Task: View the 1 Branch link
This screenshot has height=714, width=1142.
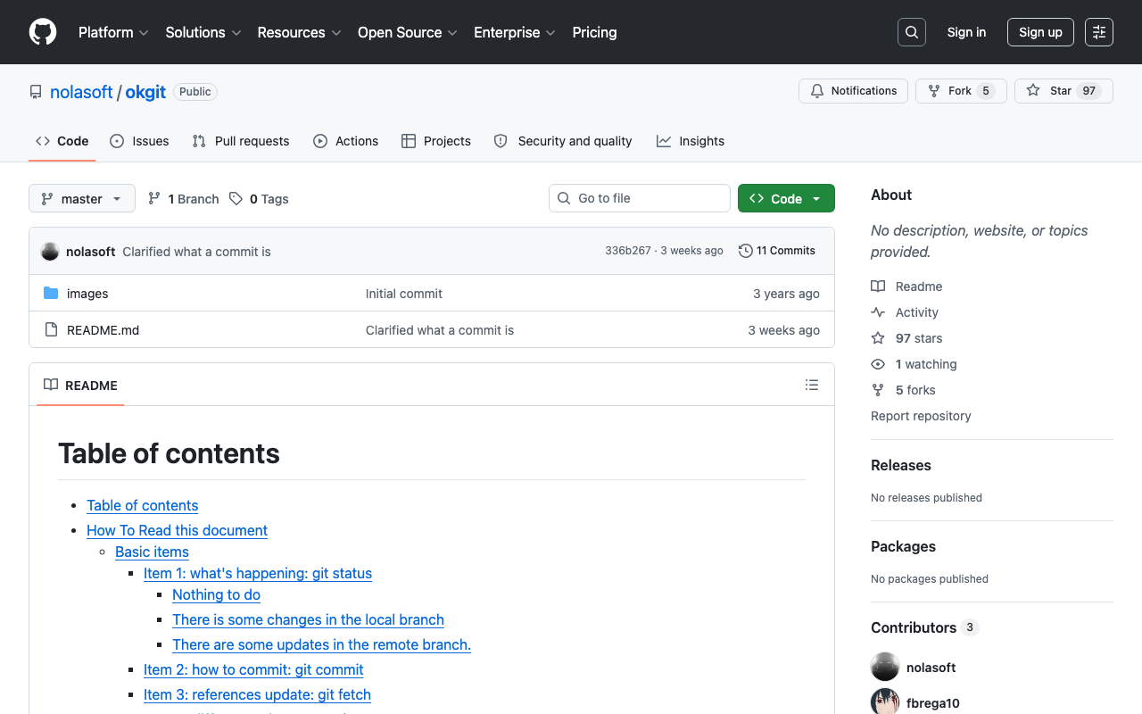Action: (x=184, y=199)
